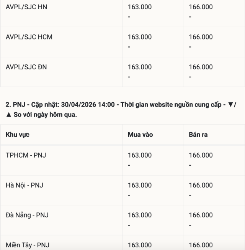Click the Khu vực column header
Viewport: 245px width, 250px height.
pos(18,135)
